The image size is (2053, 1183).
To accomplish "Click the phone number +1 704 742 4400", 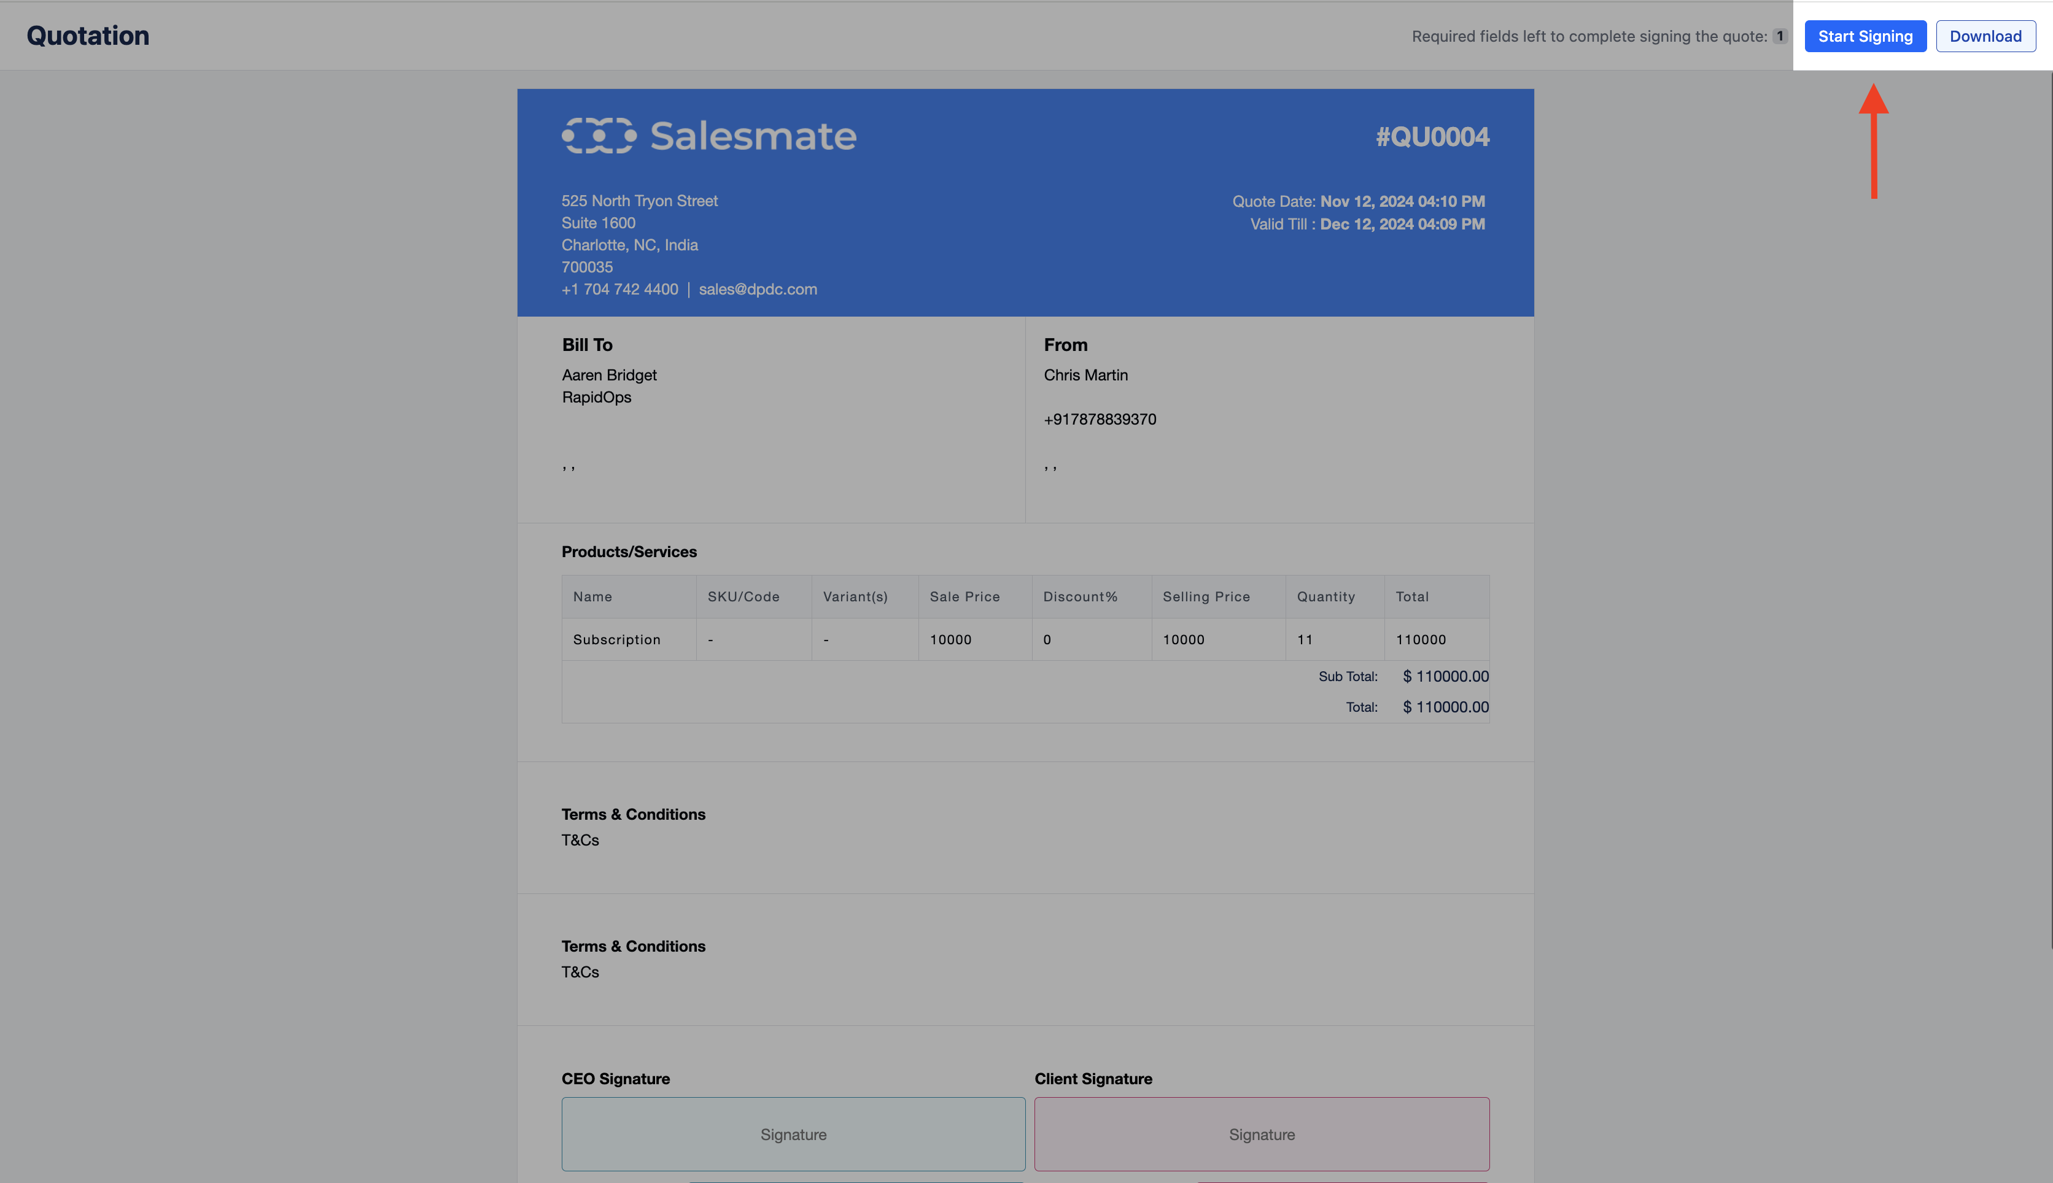I will pyautogui.click(x=619, y=289).
